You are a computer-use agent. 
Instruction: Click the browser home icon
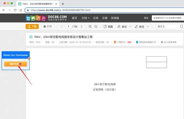[21, 10]
